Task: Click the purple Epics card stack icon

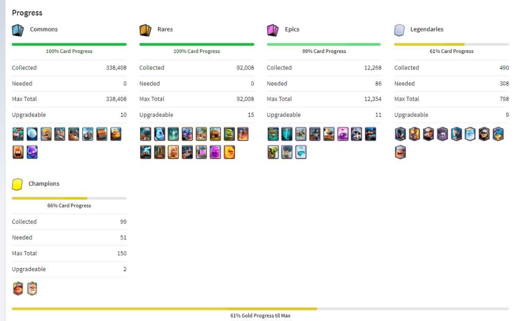Action: point(273,30)
